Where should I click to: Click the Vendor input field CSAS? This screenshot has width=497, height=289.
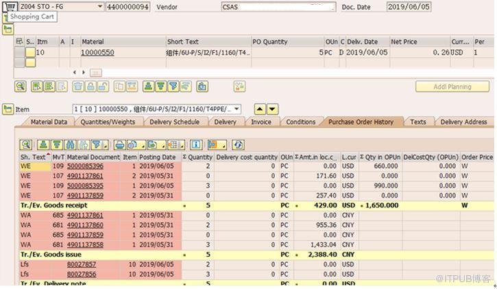278,7
